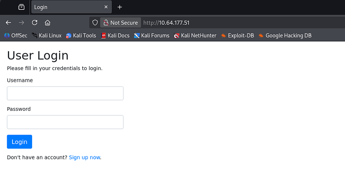The height and width of the screenshot is (178, 345).
Task: Click the forward navigation arrow
Action: pos(22,23)
